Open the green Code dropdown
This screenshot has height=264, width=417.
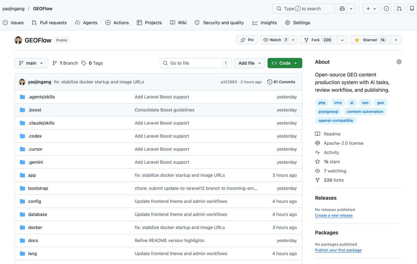[x=284, y=63]
